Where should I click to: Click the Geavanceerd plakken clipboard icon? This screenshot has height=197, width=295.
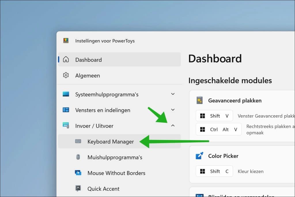[200, 100]
